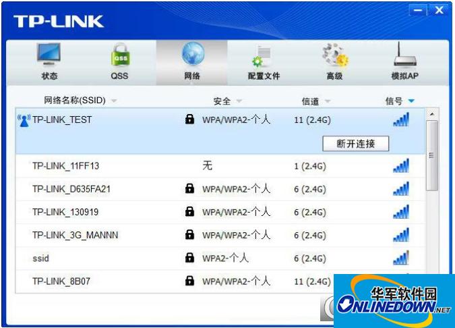Click the network list scrollbar thumb
Viewport: 455px width, 328px height.
coord(432,156)
